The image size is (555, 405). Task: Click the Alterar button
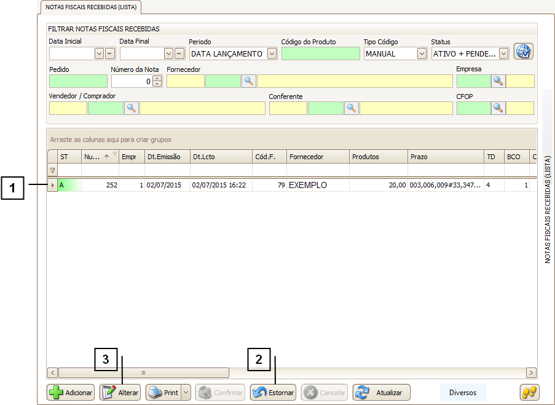120,393
